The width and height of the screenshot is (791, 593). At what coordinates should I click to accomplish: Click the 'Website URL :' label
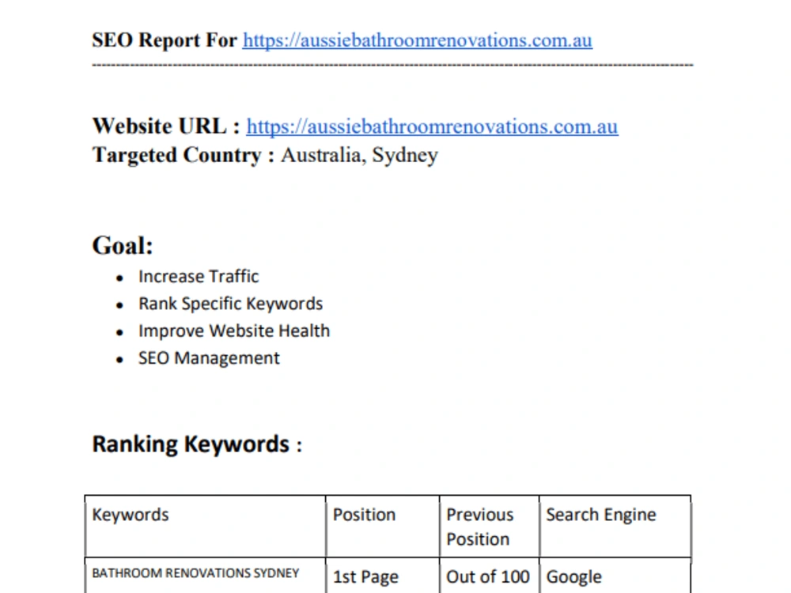(166, 126)
